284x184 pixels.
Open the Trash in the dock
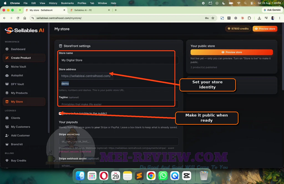(x=204, y=176)
